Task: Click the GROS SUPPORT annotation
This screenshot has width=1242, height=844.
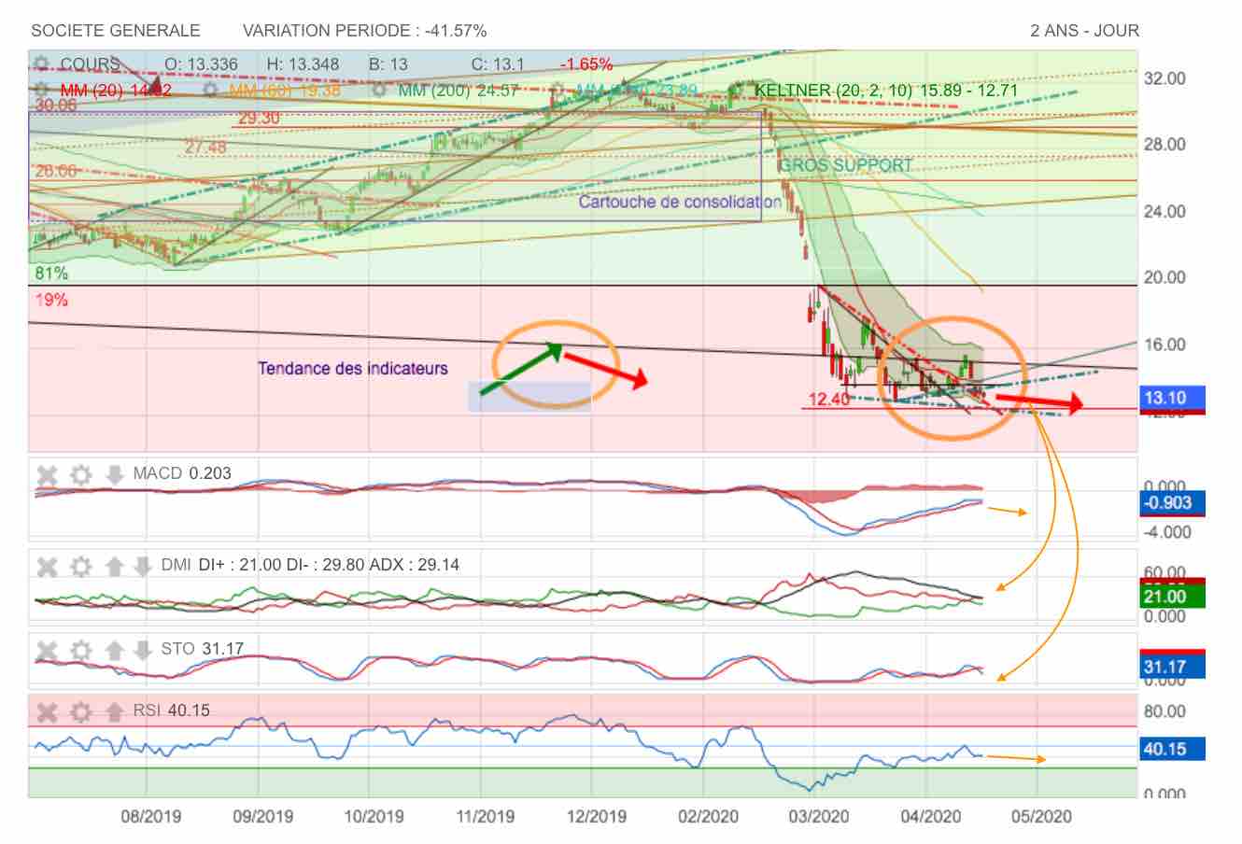Action: [846, 165]
